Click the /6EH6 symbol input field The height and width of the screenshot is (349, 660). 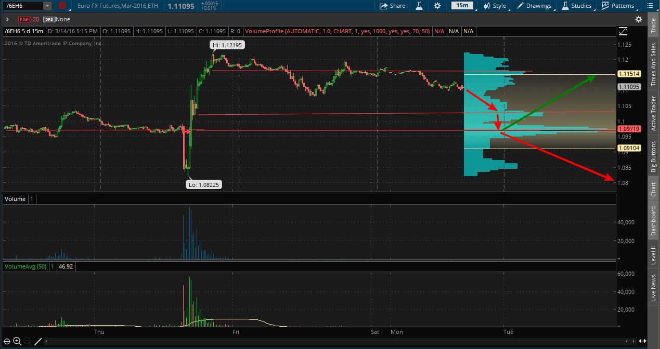[22, 6]
